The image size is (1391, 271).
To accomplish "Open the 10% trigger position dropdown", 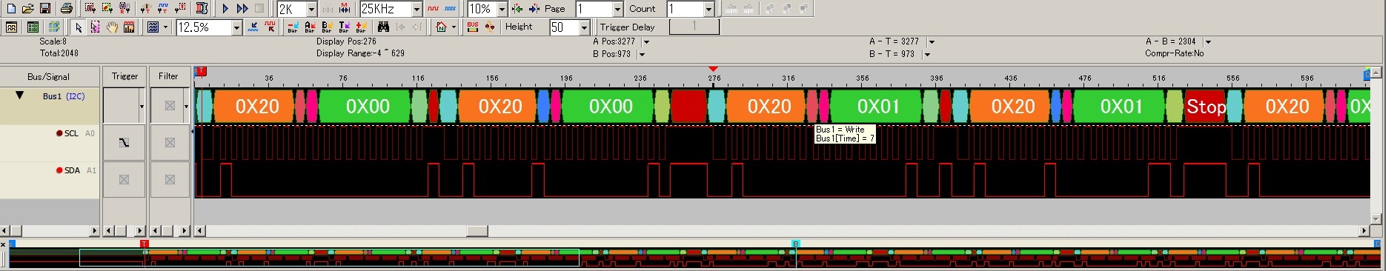I will 502,9.
